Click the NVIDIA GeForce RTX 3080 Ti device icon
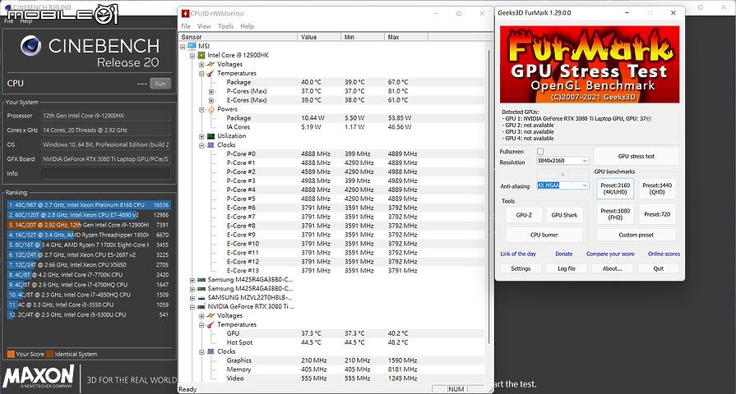Viewport: 736px width, 394px height. pos(201,307)
